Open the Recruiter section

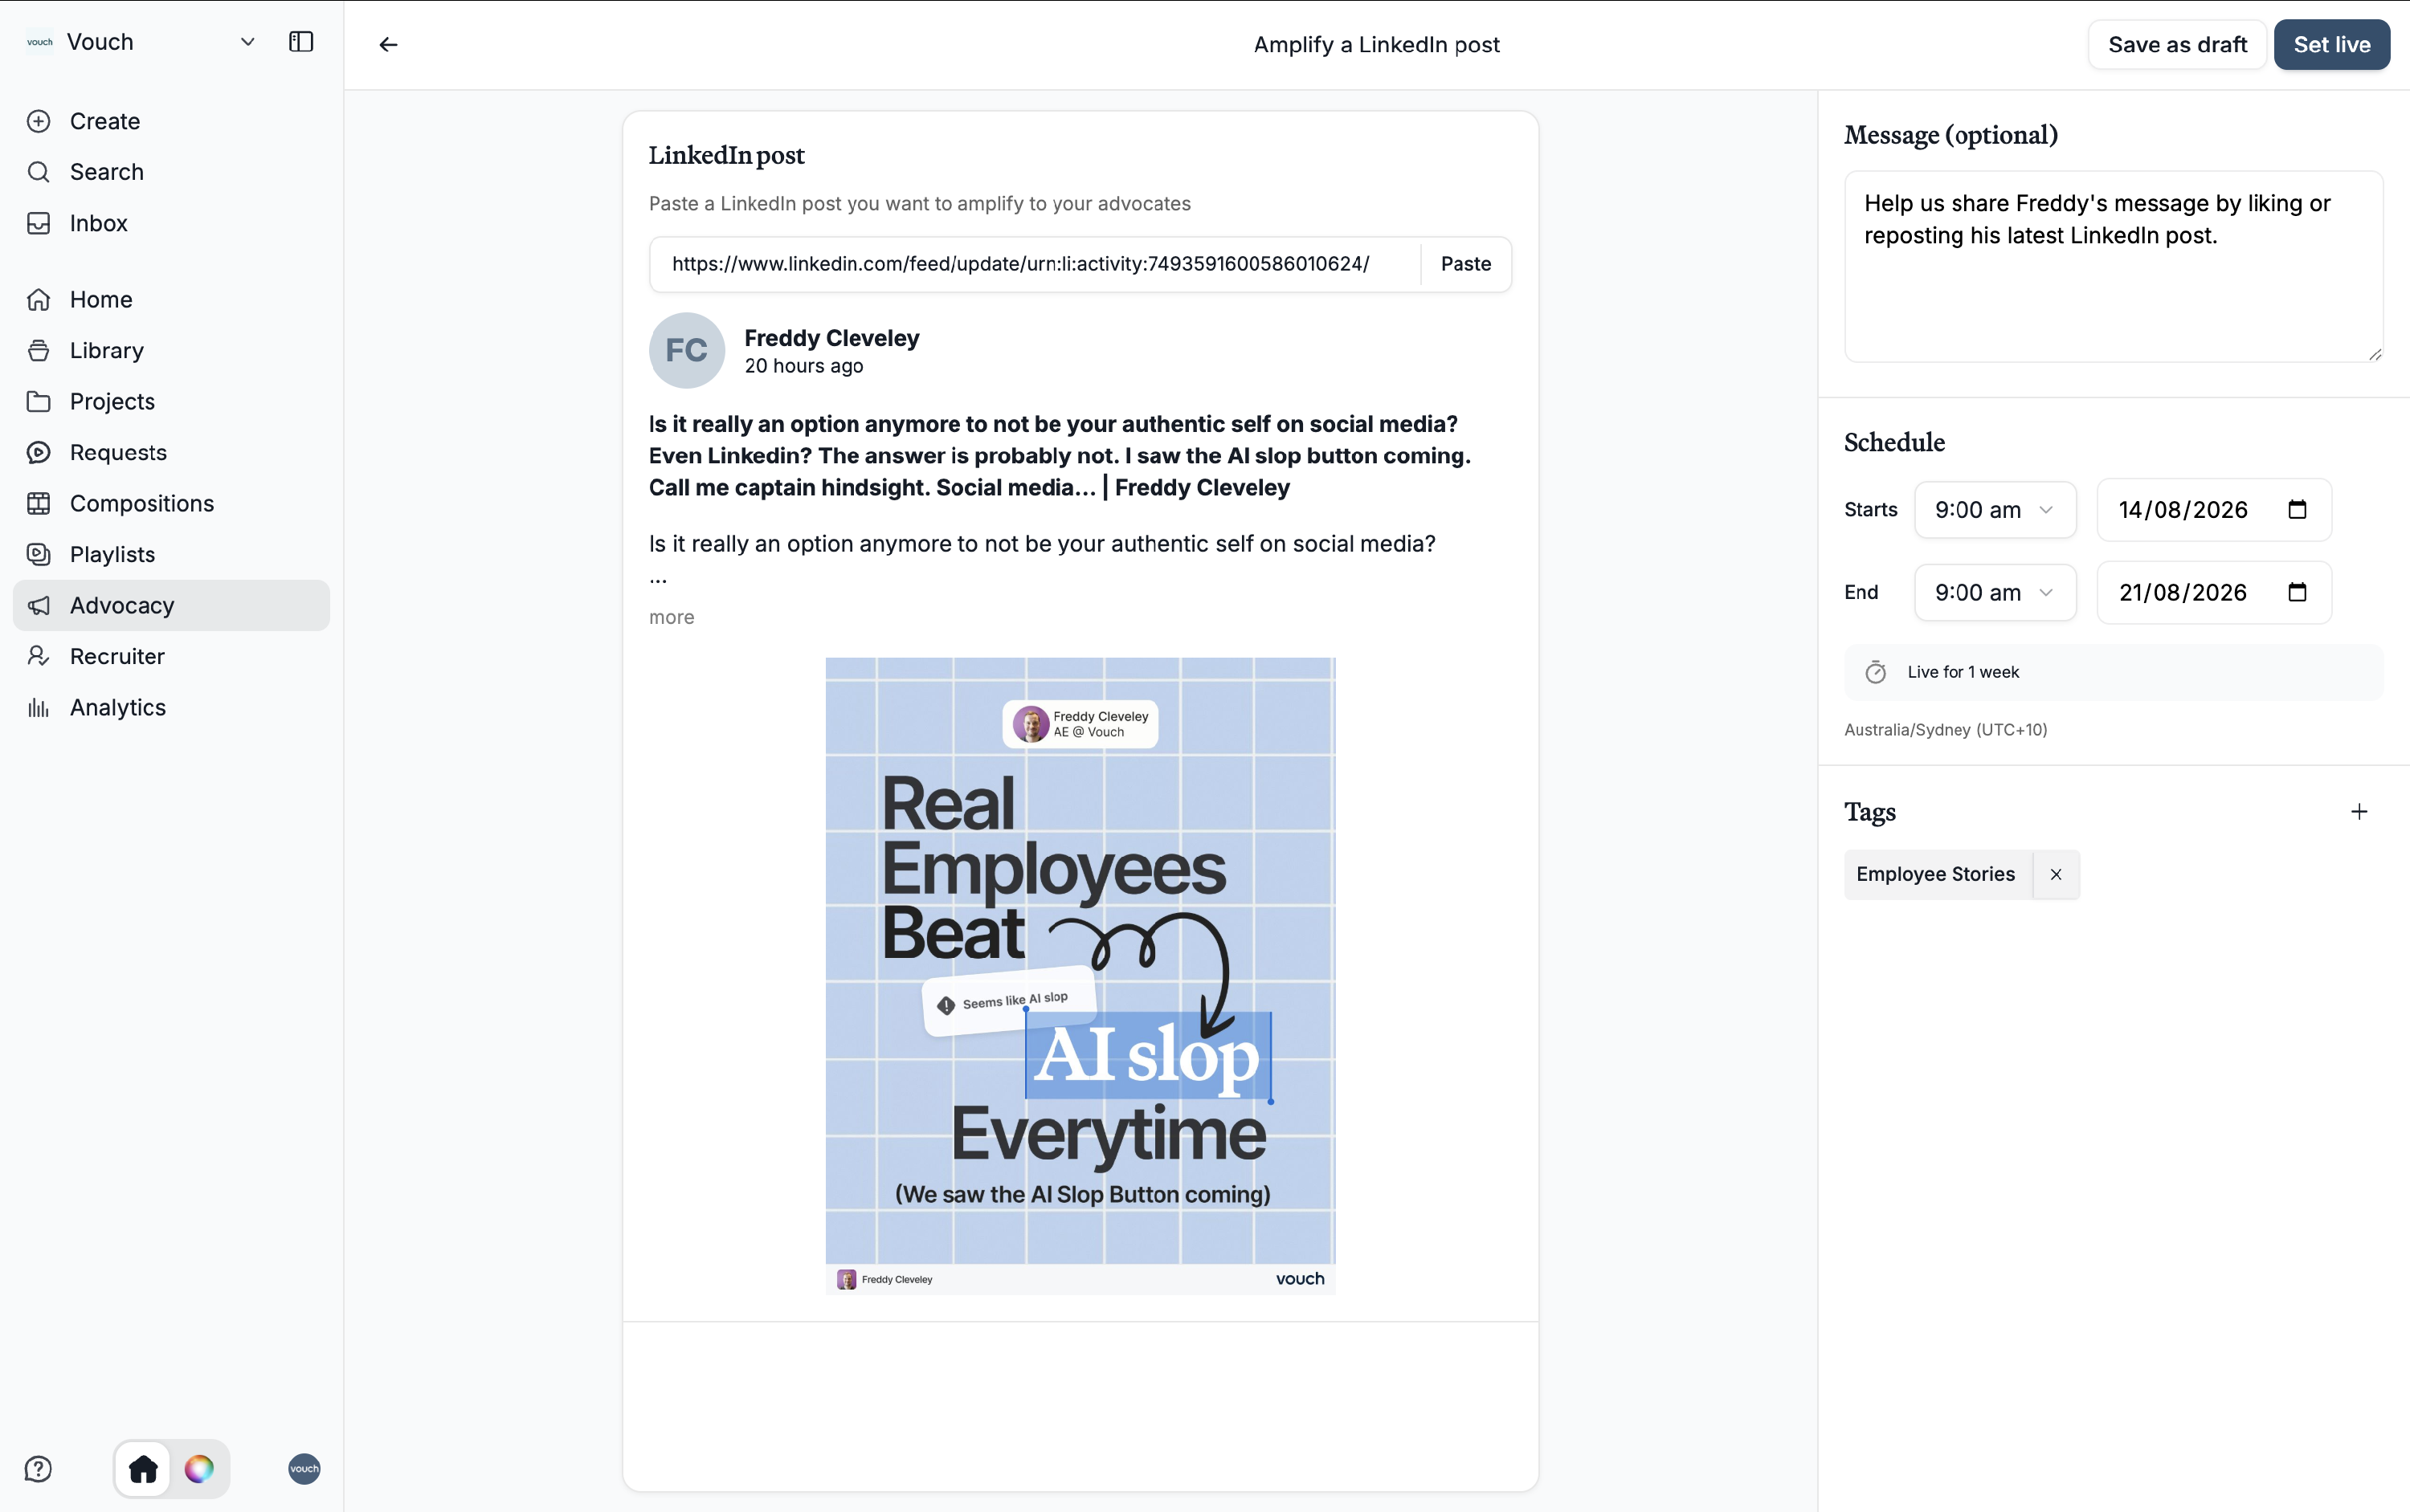(x=171, y=656)
